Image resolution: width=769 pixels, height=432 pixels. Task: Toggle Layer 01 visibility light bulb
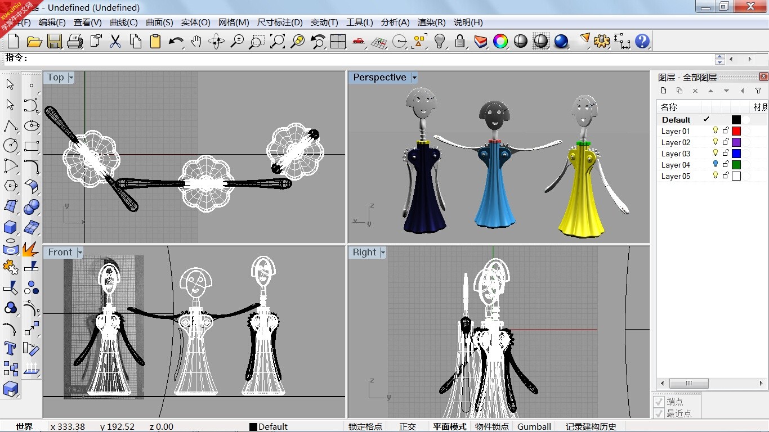point(716,130)
